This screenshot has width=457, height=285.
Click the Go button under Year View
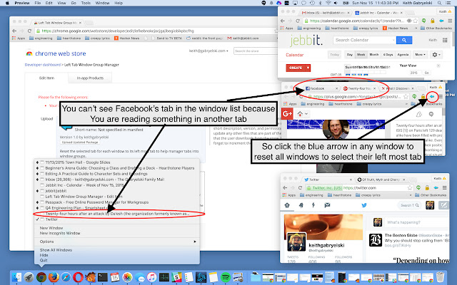click(x=427, y=73)
